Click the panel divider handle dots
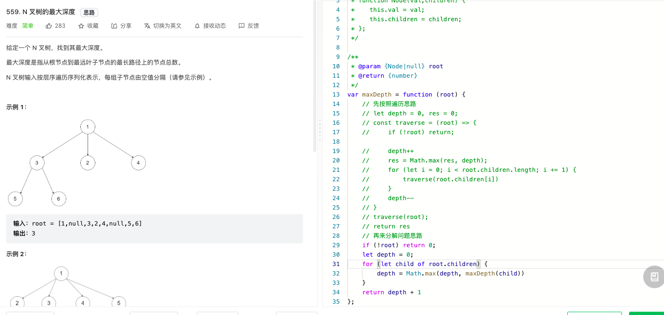 (x=320, y=129)
